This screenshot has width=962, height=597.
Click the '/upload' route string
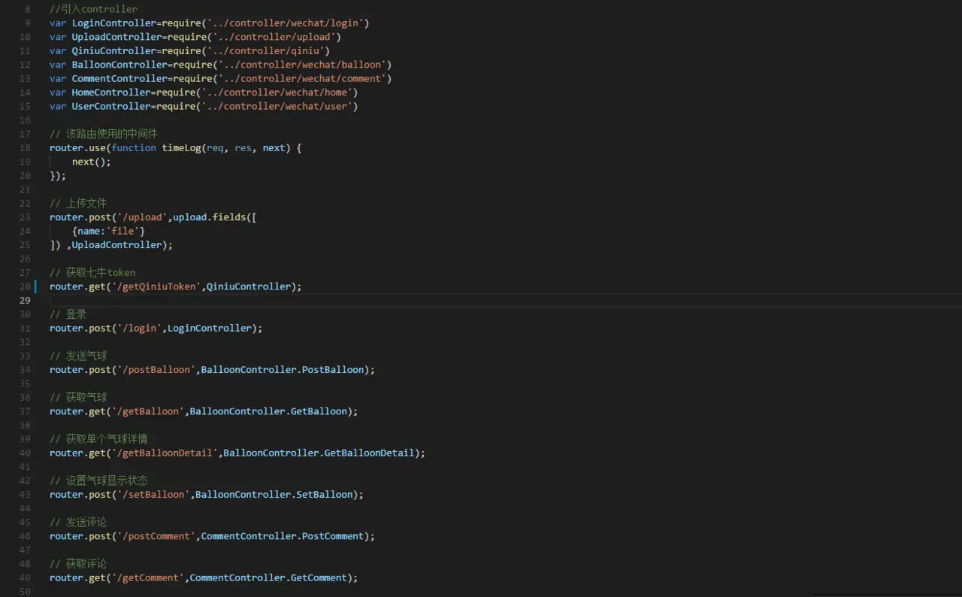pyautogui.click(x=142, y=217)
